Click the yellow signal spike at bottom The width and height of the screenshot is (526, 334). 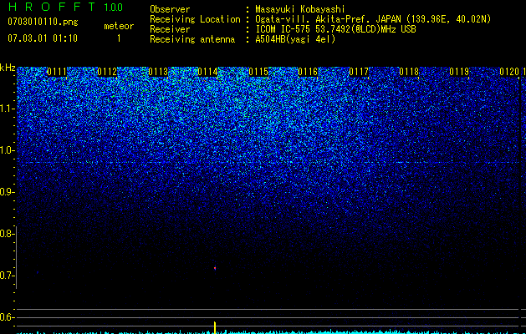215,327
